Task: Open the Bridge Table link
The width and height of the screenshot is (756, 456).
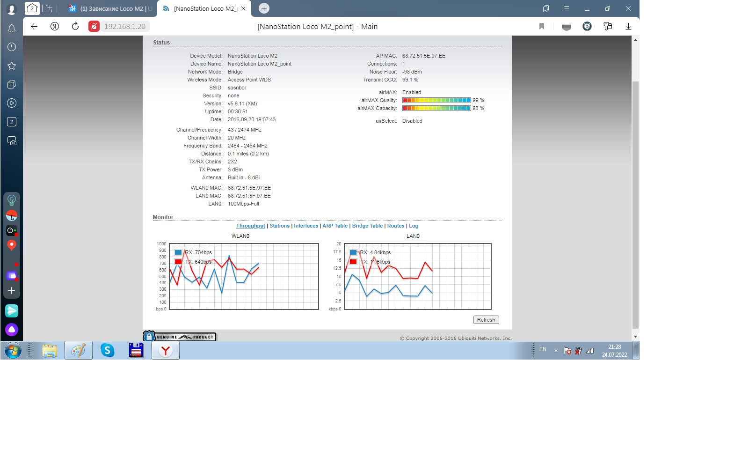Action: (x=367, y=226)
